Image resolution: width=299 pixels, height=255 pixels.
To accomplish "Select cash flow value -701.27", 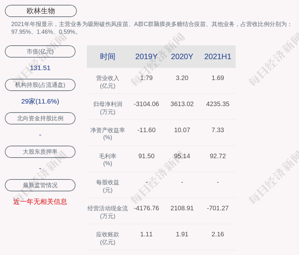I will pyautogui.click(x=218, y=208).
